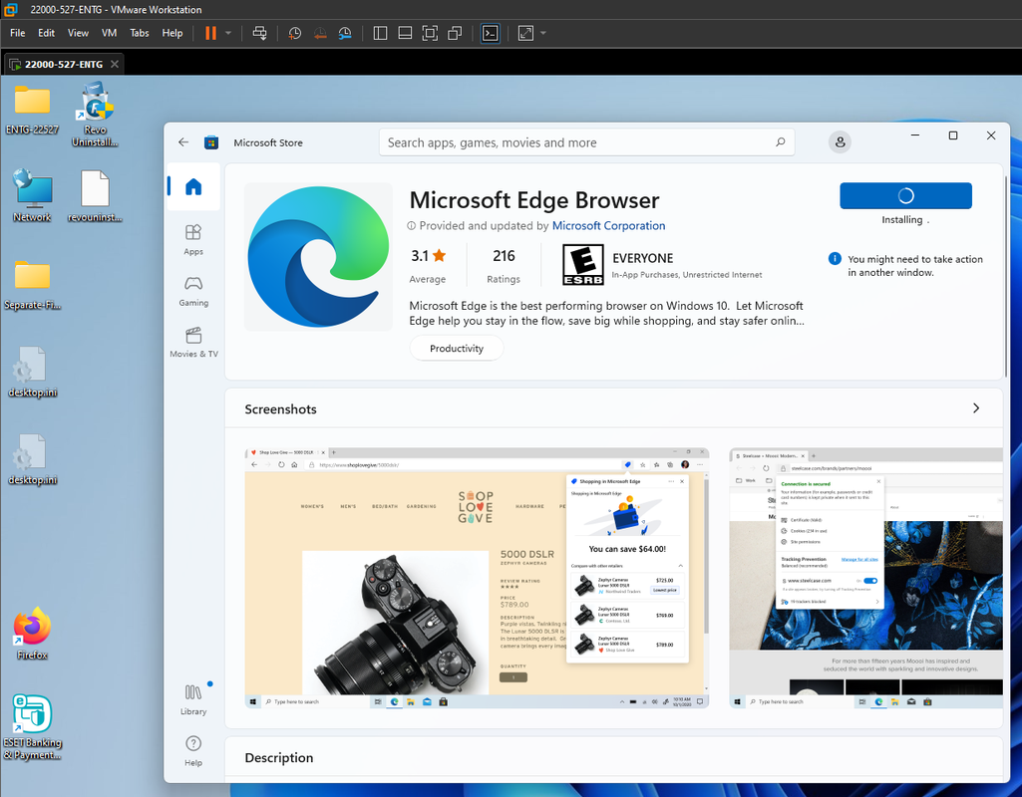Click the stretch guest display icon
The height and width of the screenshot is (797, 1022).
click(x=525, y=33)
